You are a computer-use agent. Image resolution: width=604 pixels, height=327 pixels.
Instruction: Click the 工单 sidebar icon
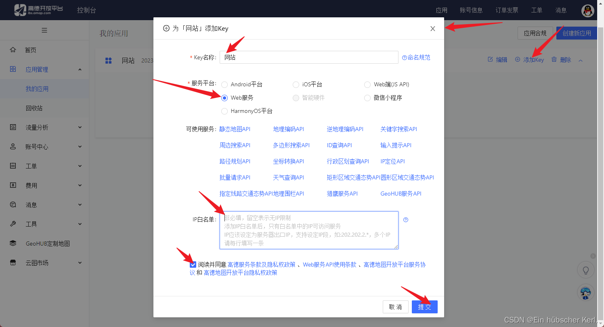13,166
